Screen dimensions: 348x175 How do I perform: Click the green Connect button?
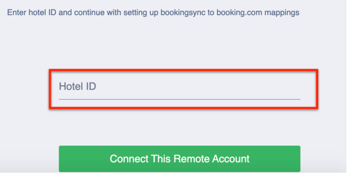coord(179,159)
